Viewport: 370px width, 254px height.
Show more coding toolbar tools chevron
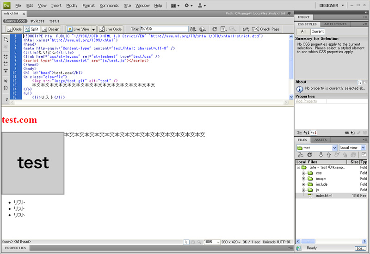pos(6,99)
